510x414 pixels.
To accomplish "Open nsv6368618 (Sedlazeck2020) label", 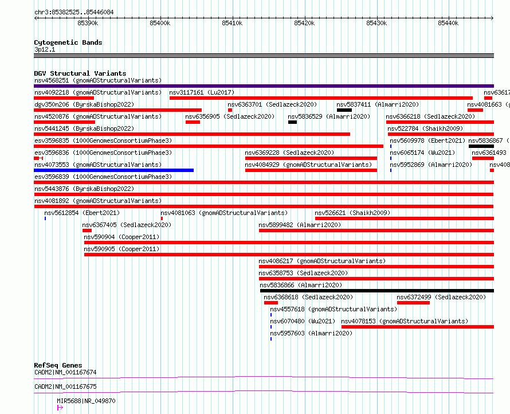I will pos(308,297).
